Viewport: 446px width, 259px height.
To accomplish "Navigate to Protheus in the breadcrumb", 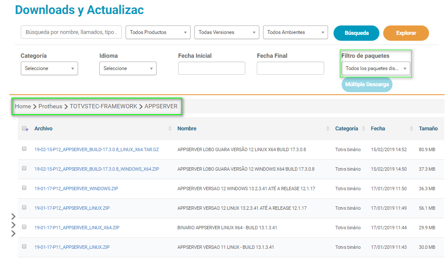I will pyautogui.click(x=50, y=106).
